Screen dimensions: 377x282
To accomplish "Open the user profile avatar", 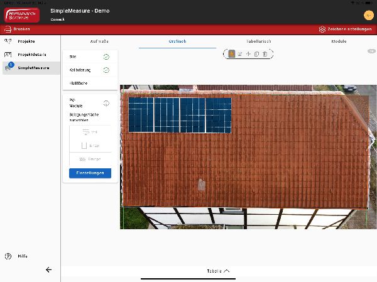I will (x=368, y=15).
